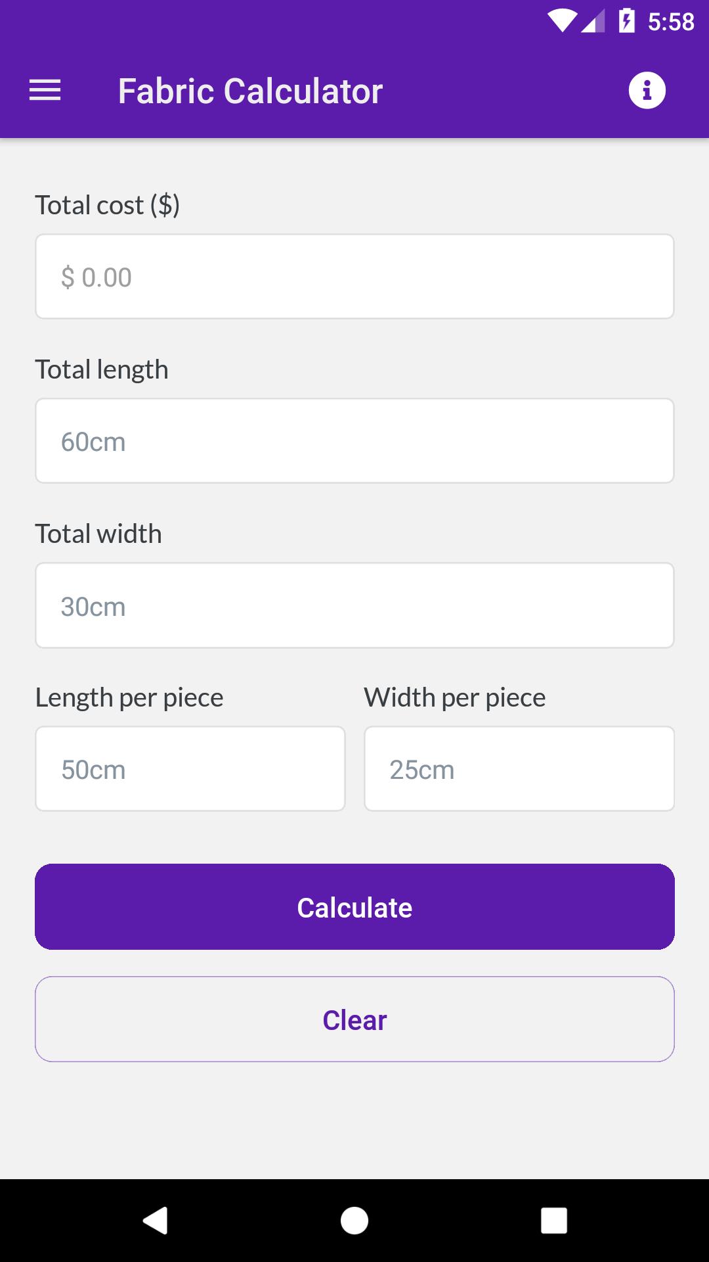The height and width of the screenshot is (1262, 709).
Task: Tap the Width per piece label
Action: (x=455, y=698)
